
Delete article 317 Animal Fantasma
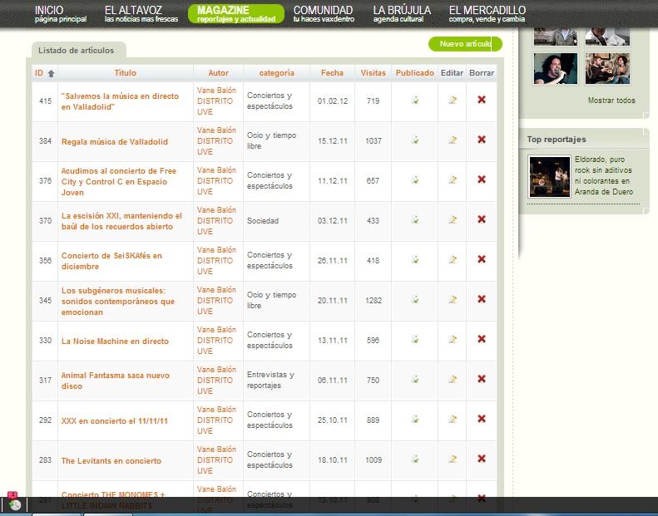coord(482,379)
